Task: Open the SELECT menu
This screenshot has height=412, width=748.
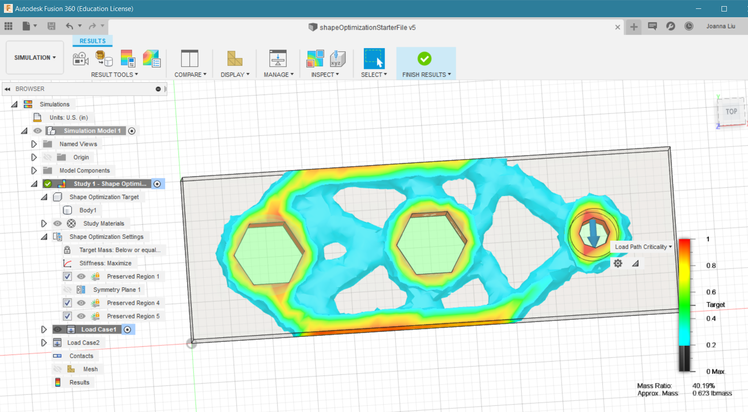Action: pos(374,75)
